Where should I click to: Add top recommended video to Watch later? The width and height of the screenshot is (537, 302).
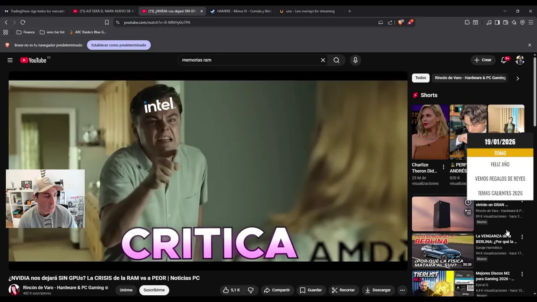pos(468,203)
